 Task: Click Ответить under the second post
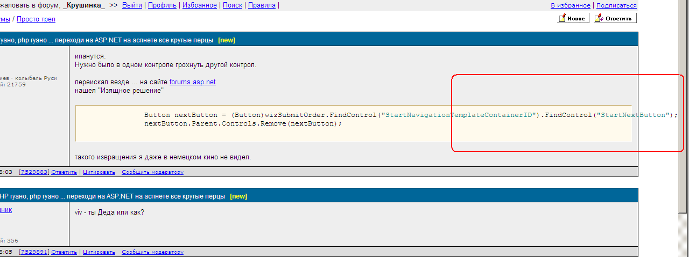coord(64,252)
